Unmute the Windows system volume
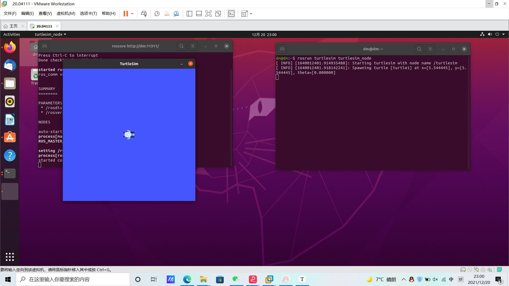The height and width of the screenshot is (286, 509). pos(436,279)
